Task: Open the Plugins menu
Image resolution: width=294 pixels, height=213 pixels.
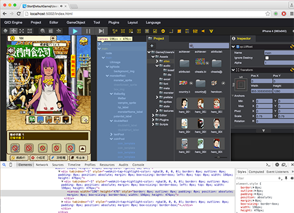Action: (113, 22)
